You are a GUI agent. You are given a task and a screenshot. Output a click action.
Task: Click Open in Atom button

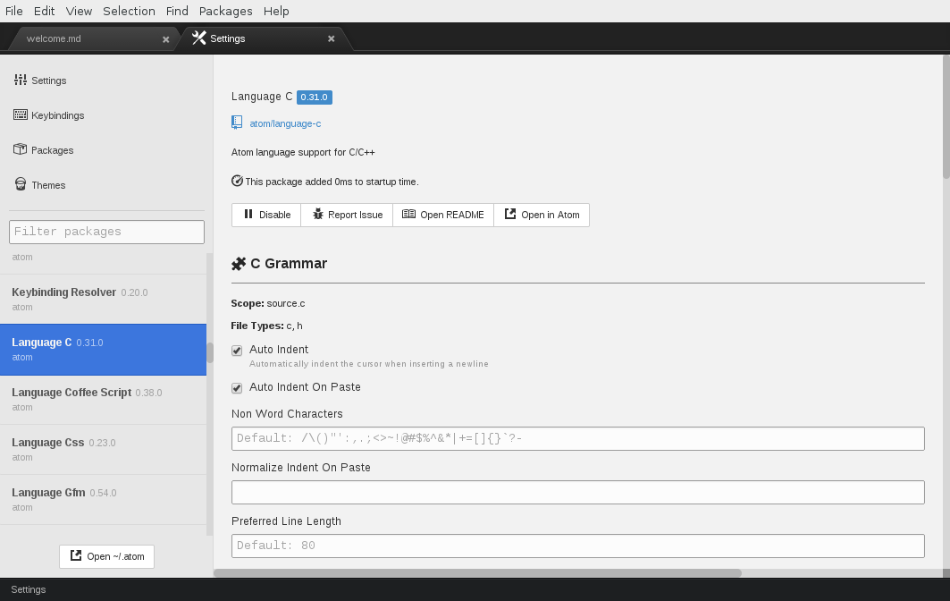pyautogui.click(x=542, y=215)
